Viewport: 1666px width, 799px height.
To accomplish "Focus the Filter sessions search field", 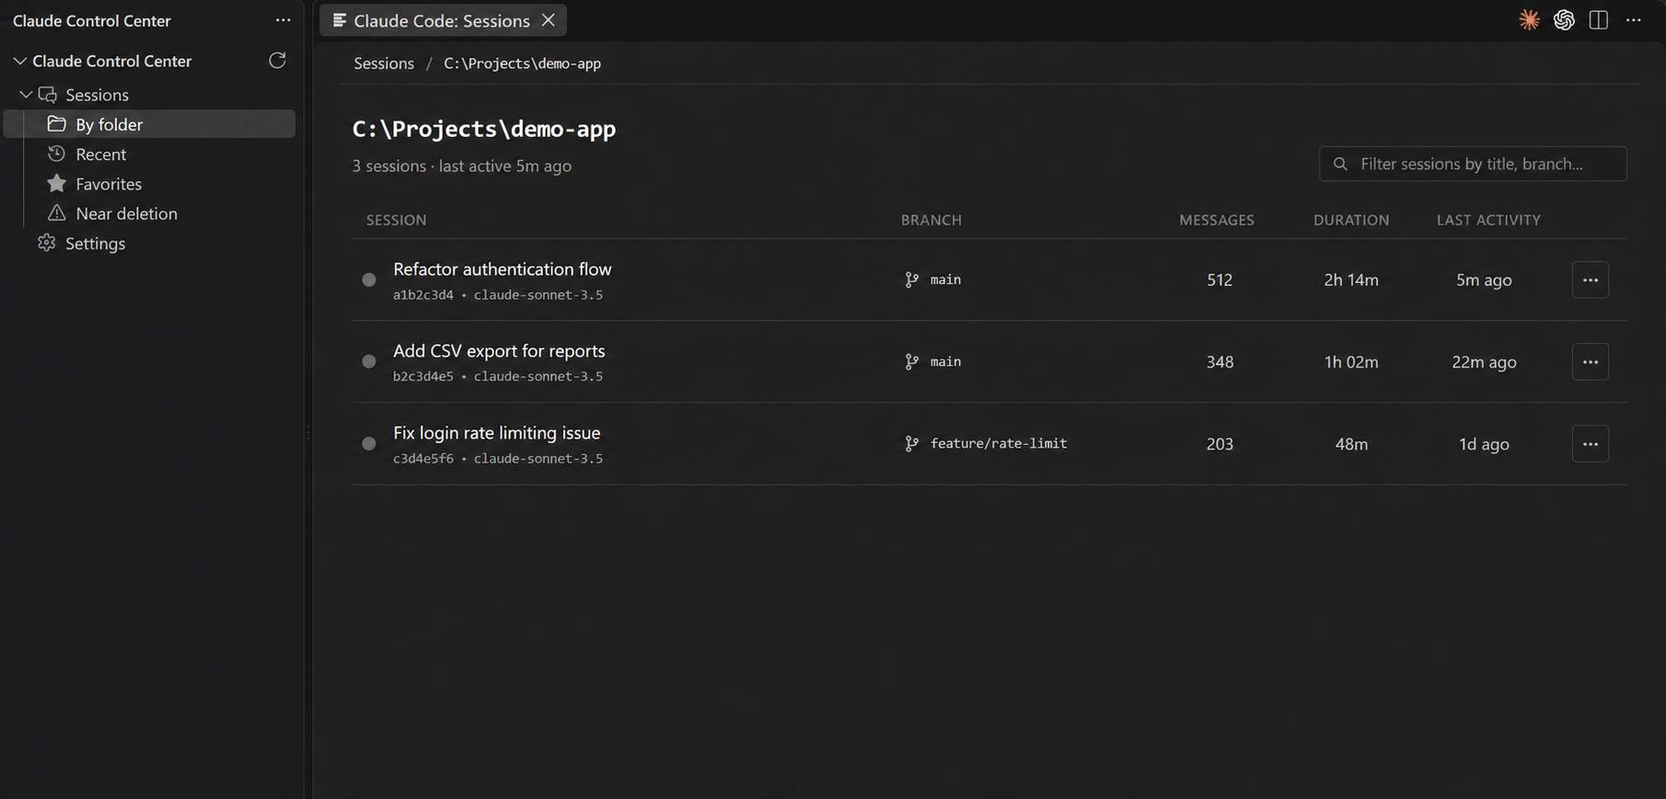I will (1473, 164).
